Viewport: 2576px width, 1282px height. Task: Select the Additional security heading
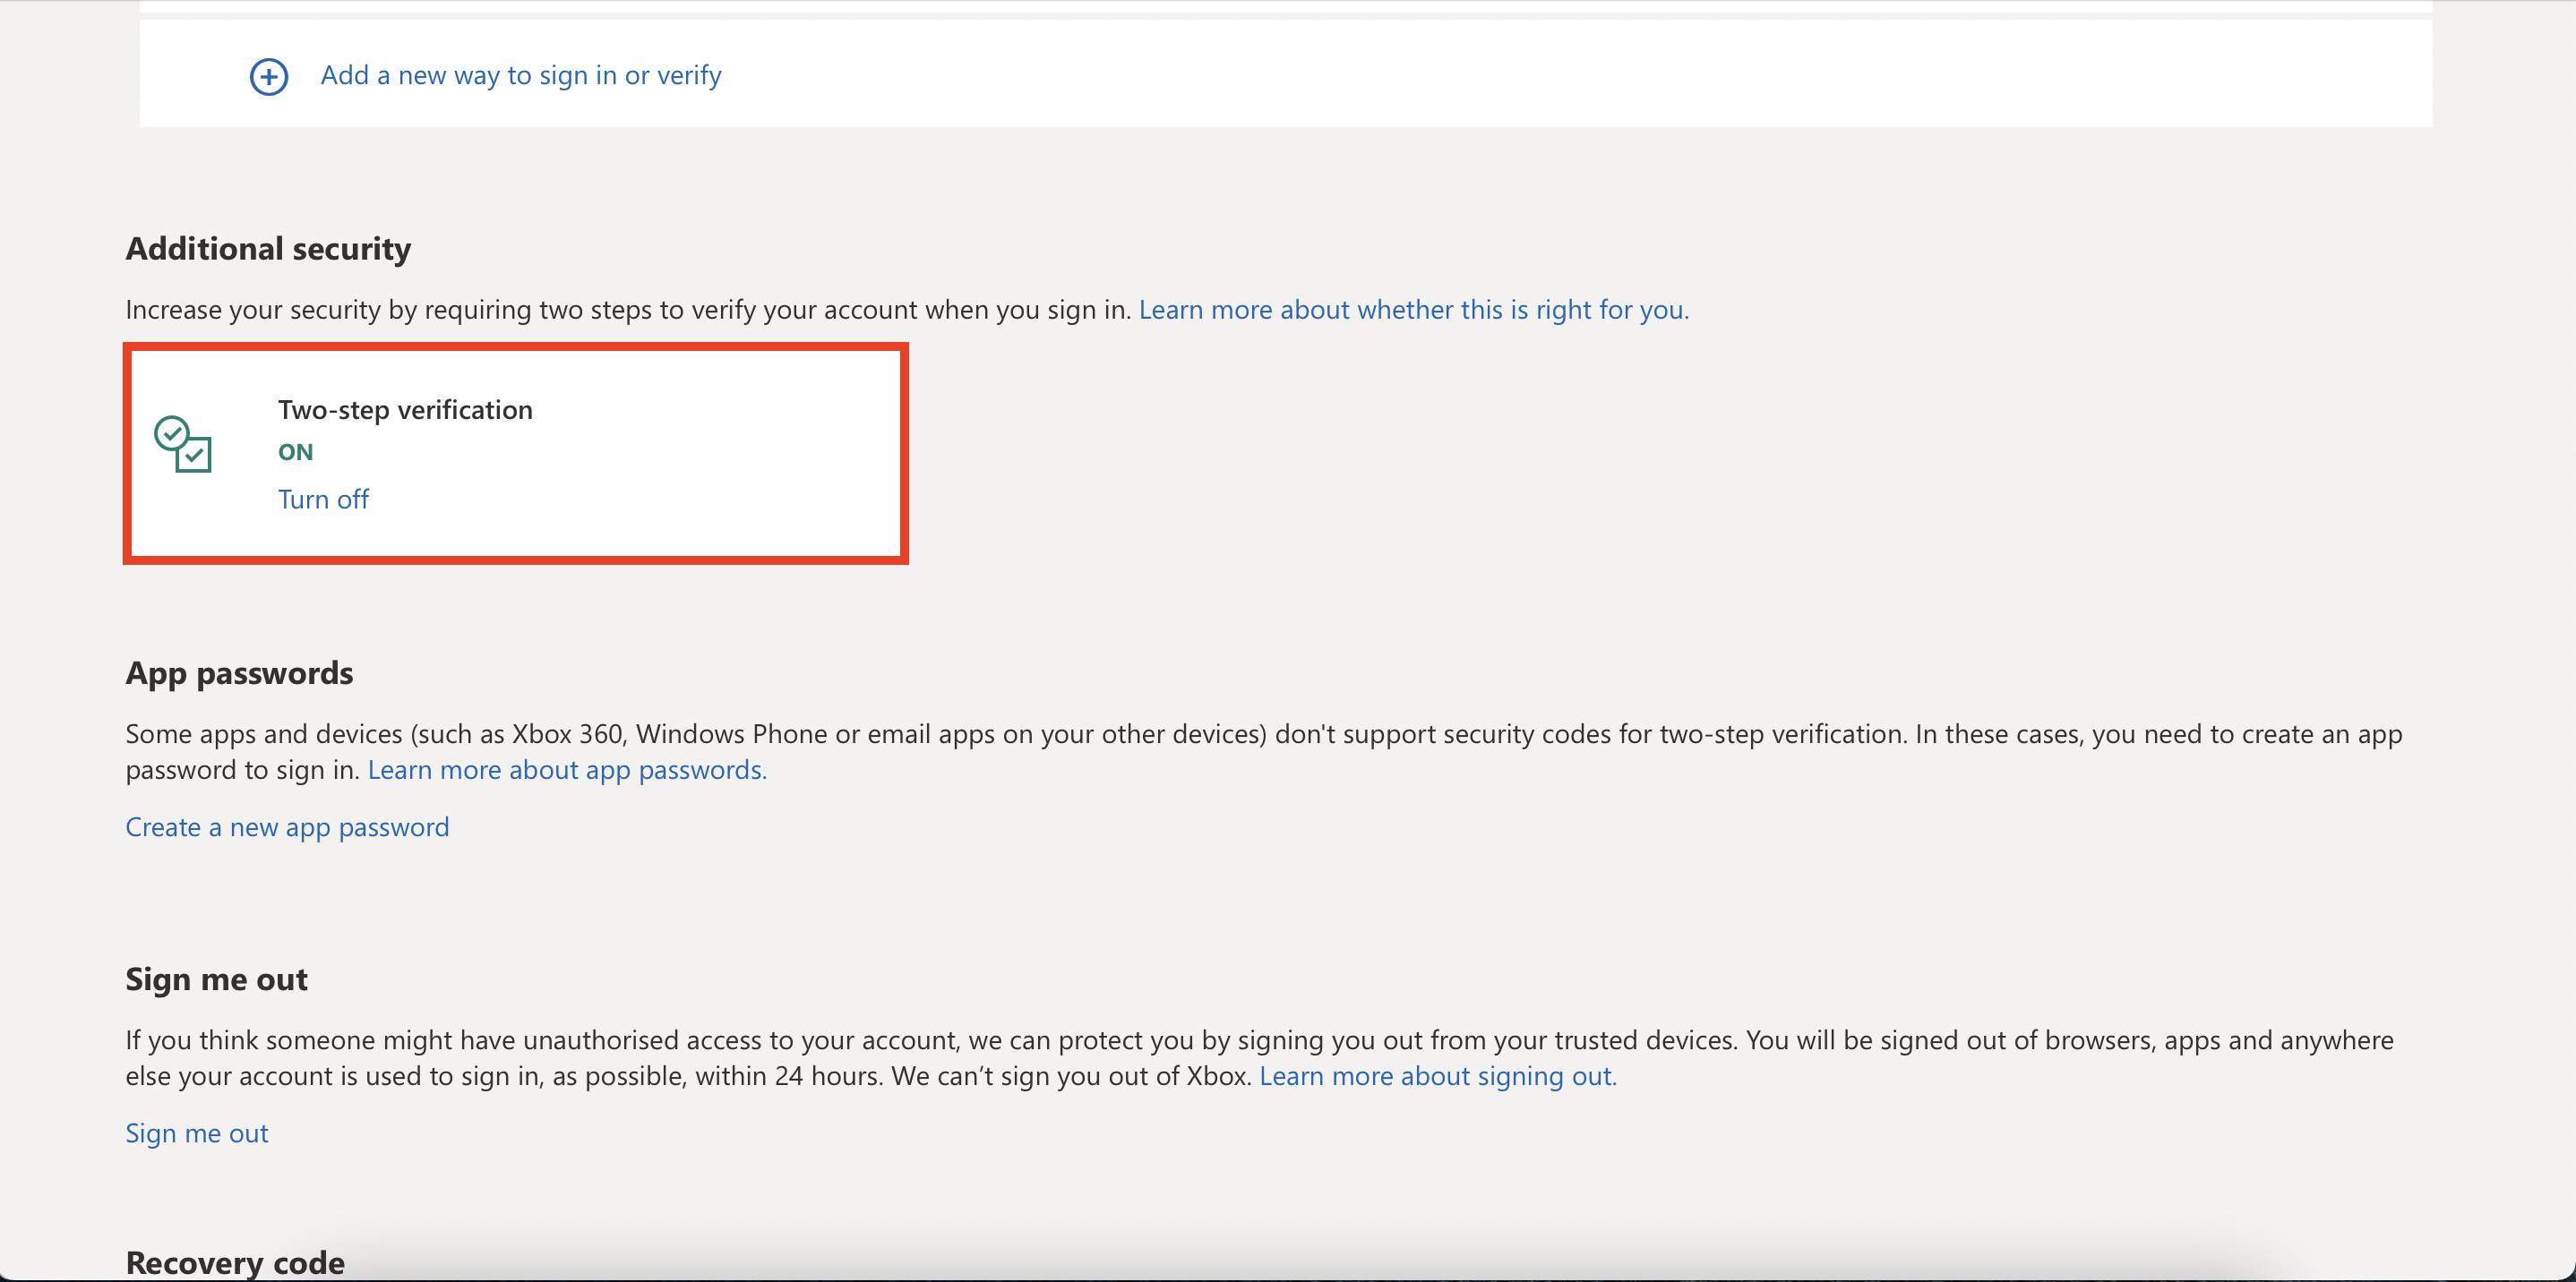[x=267, y=248]
